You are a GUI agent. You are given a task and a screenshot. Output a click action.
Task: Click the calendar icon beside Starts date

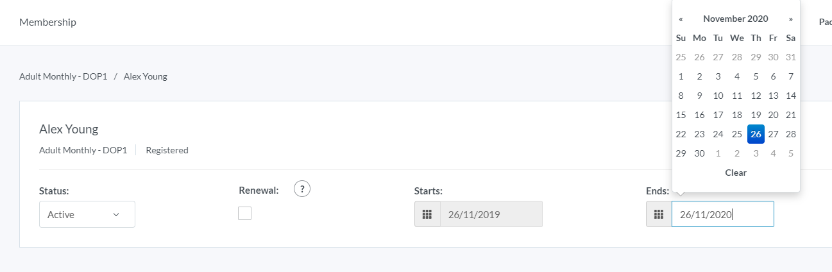point(427,214)
